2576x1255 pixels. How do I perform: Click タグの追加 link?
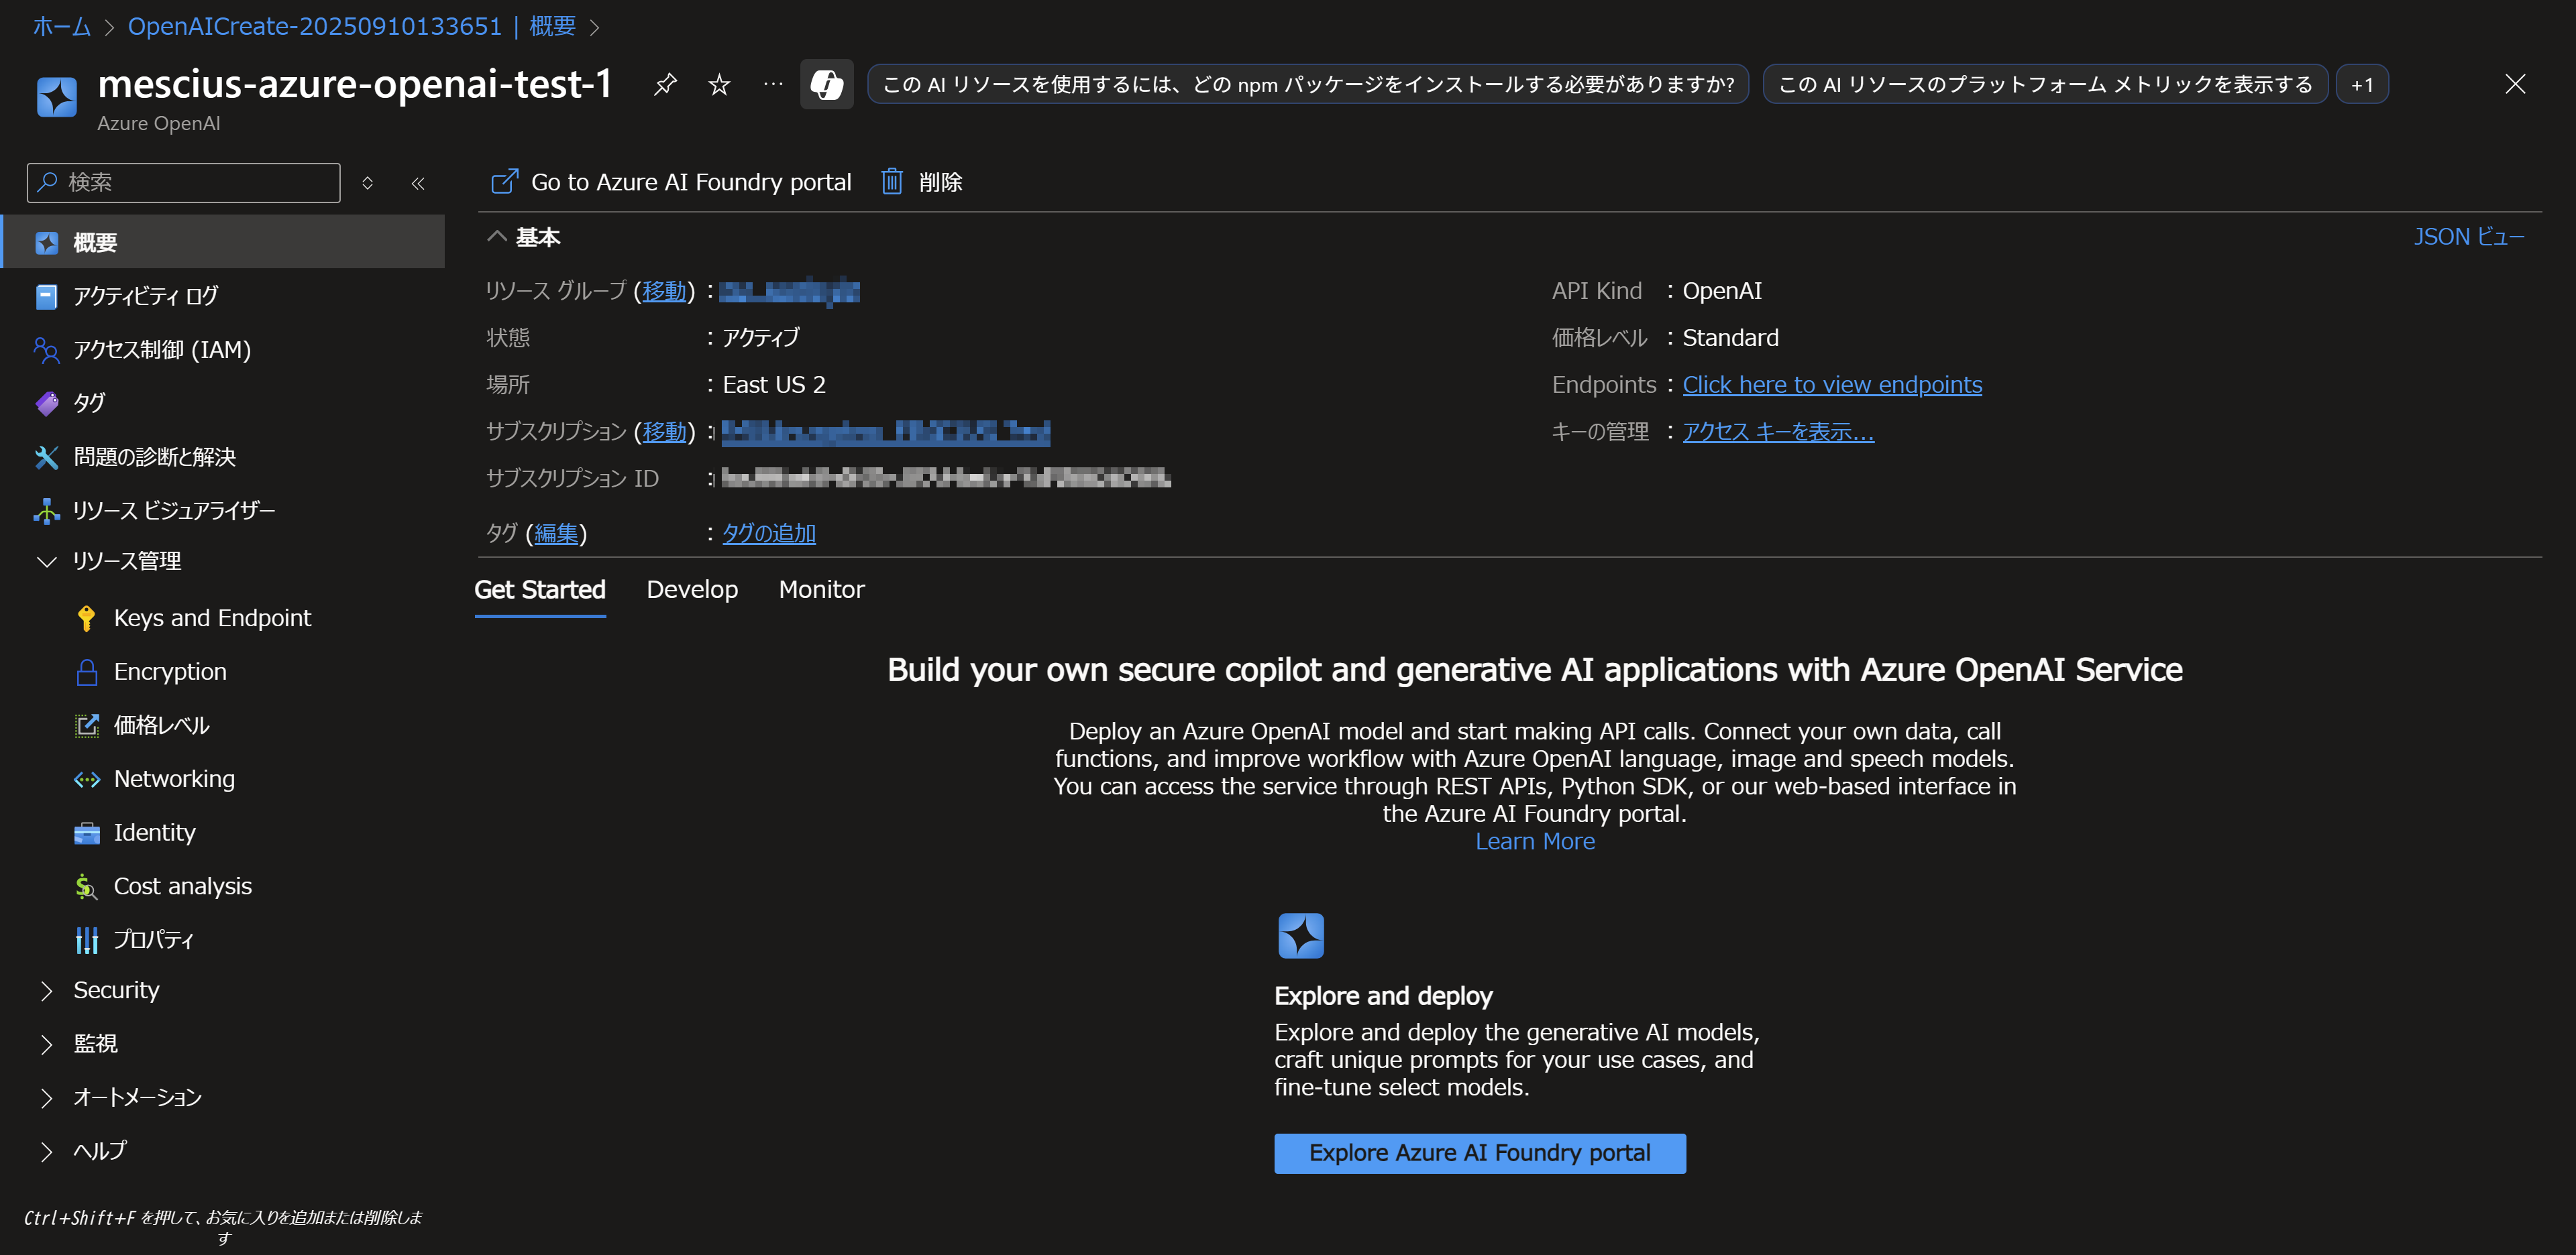tap(768, 534)
